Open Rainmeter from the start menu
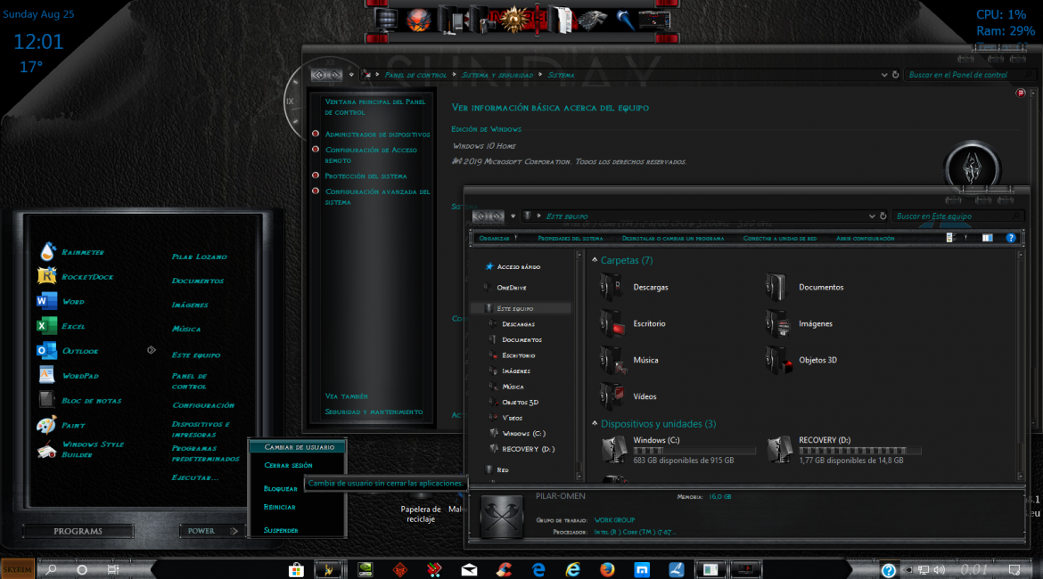Screen dimensions: 1043x579 point(71,252)
